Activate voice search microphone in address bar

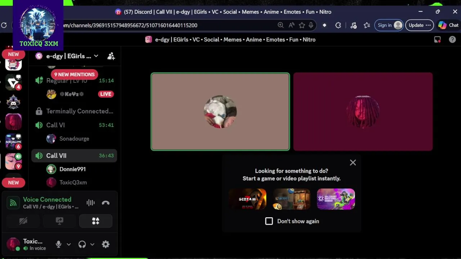[x=311, y=25]
